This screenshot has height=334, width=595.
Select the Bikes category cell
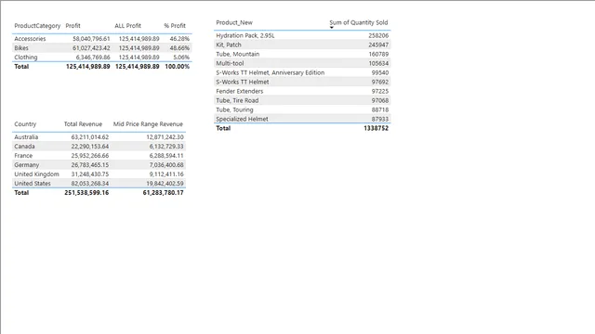coord(21,48)
